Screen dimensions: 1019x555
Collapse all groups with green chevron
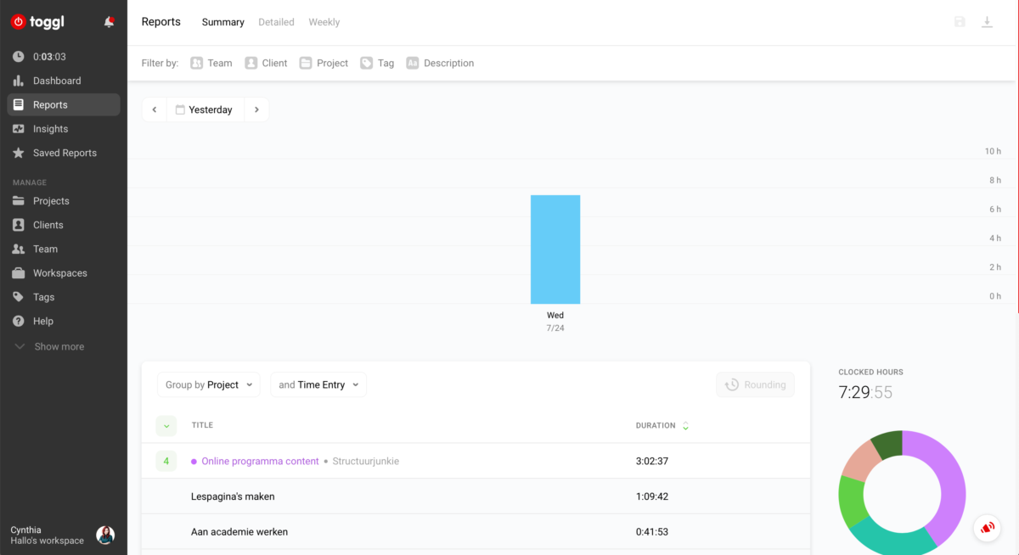(166, 425)
